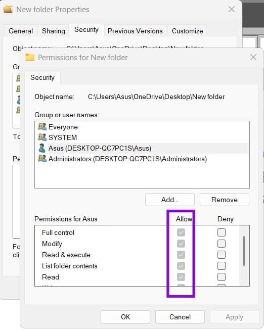Click the object name path text
Image resolution: width=264 pixels, height=331 pixels.
click(156, 97)
